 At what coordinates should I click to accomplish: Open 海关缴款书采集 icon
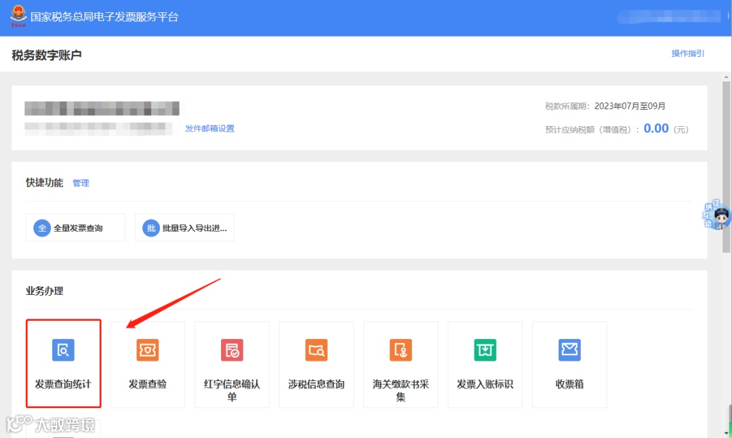tap(401, 350)
